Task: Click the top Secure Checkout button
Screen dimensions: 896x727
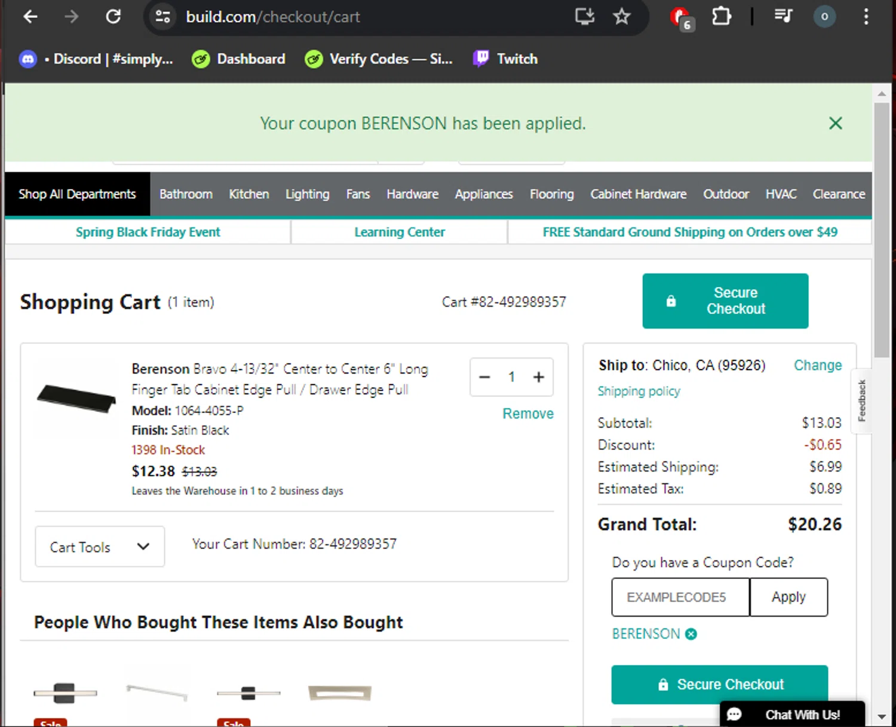Action: tap(725, 301)
